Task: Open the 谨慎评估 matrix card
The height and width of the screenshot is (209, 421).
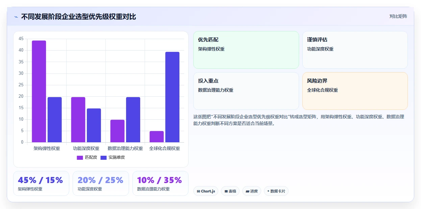Action: coord(355,50)
